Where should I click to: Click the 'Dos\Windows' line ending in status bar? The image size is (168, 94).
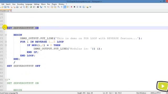[141, 93]
